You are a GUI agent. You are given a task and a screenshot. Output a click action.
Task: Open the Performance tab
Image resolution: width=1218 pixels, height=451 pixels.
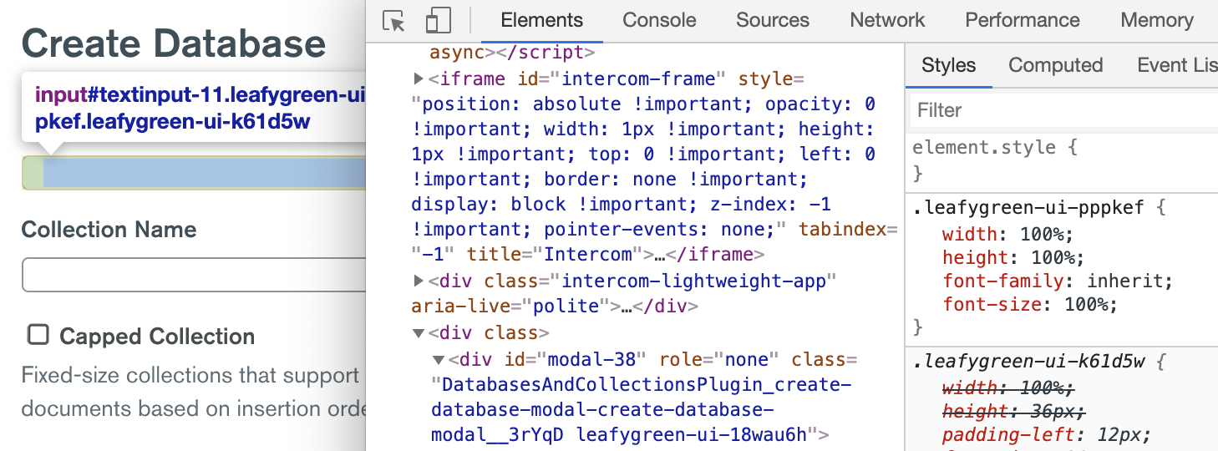coord(1023,20)
